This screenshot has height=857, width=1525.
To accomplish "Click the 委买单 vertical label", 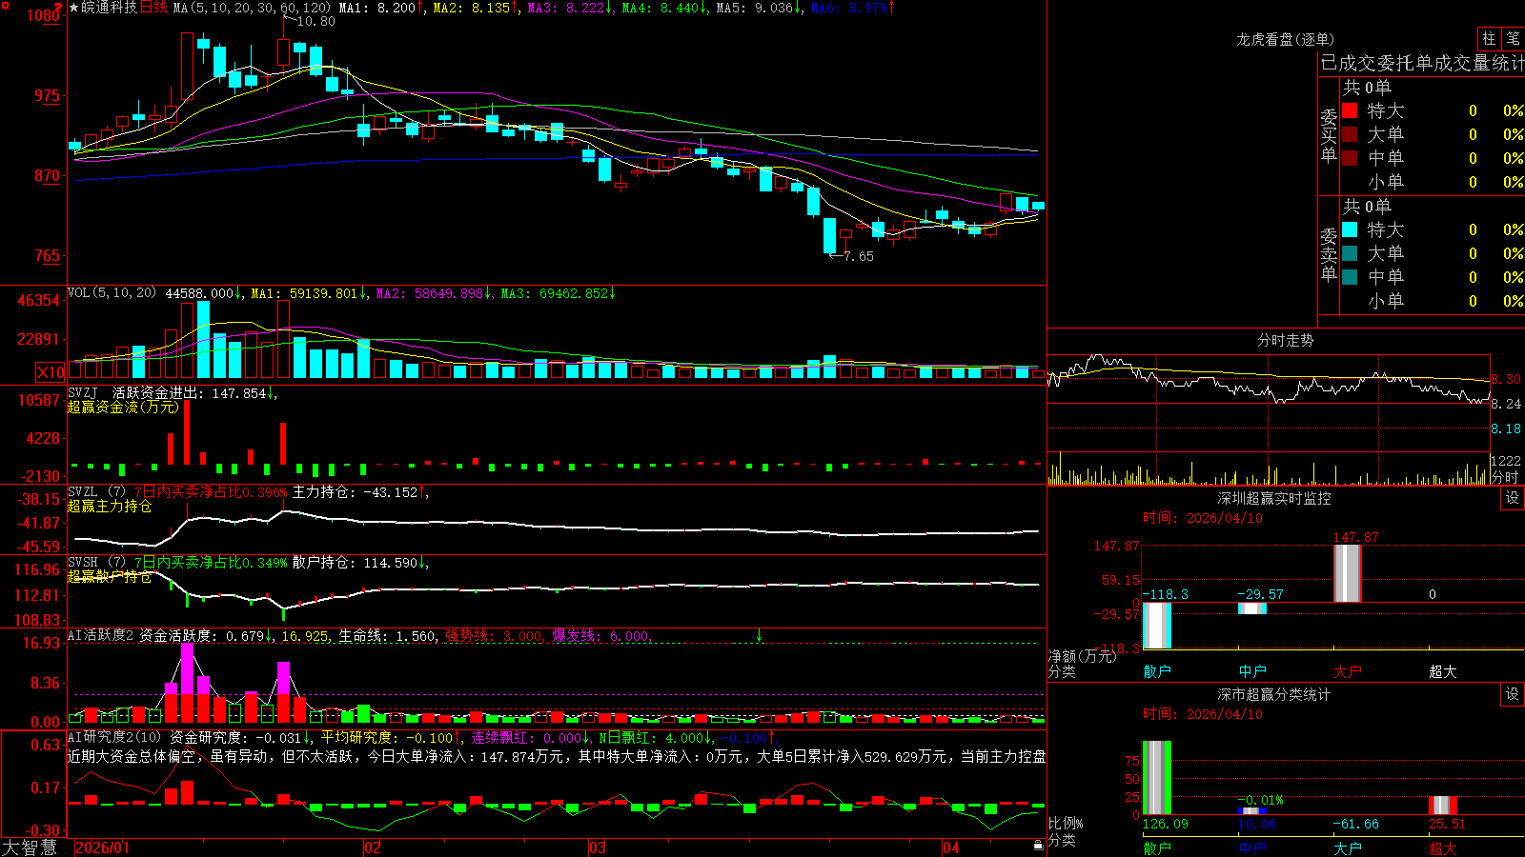I will [1329, 135].
